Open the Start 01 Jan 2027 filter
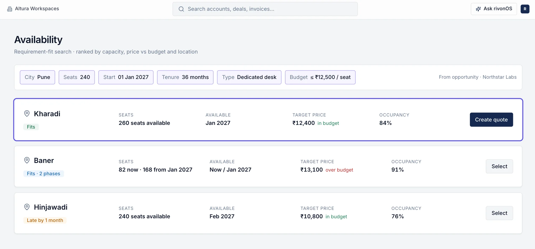535x249 pixels. click(x=126, y=77)
